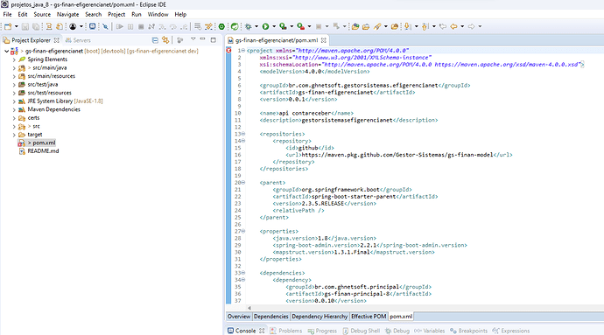Open the Back history dropdown arrow
Viewport: 604px width, 335px height.
[462, 26]
